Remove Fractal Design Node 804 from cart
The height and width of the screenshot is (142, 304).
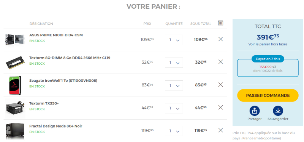(x=220, y=130)
